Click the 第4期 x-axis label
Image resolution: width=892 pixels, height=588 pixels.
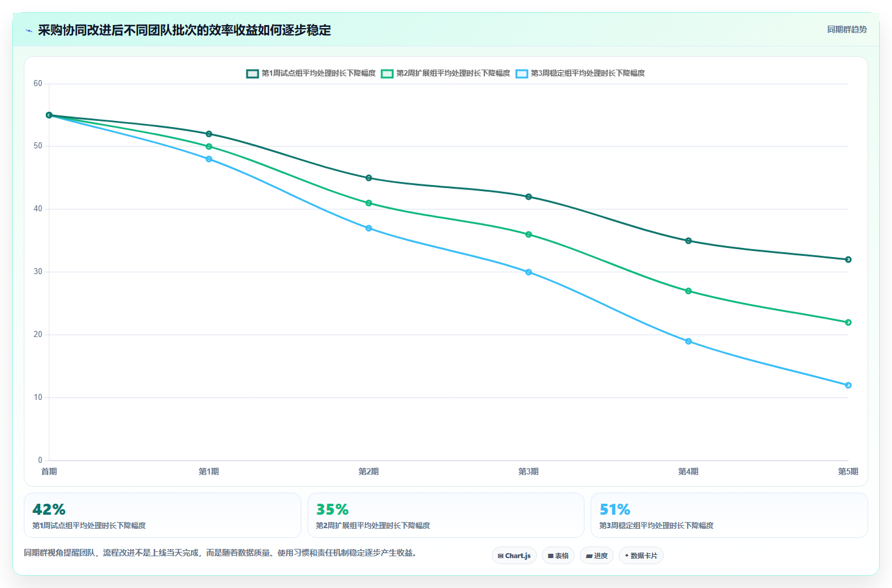(688, 471)
